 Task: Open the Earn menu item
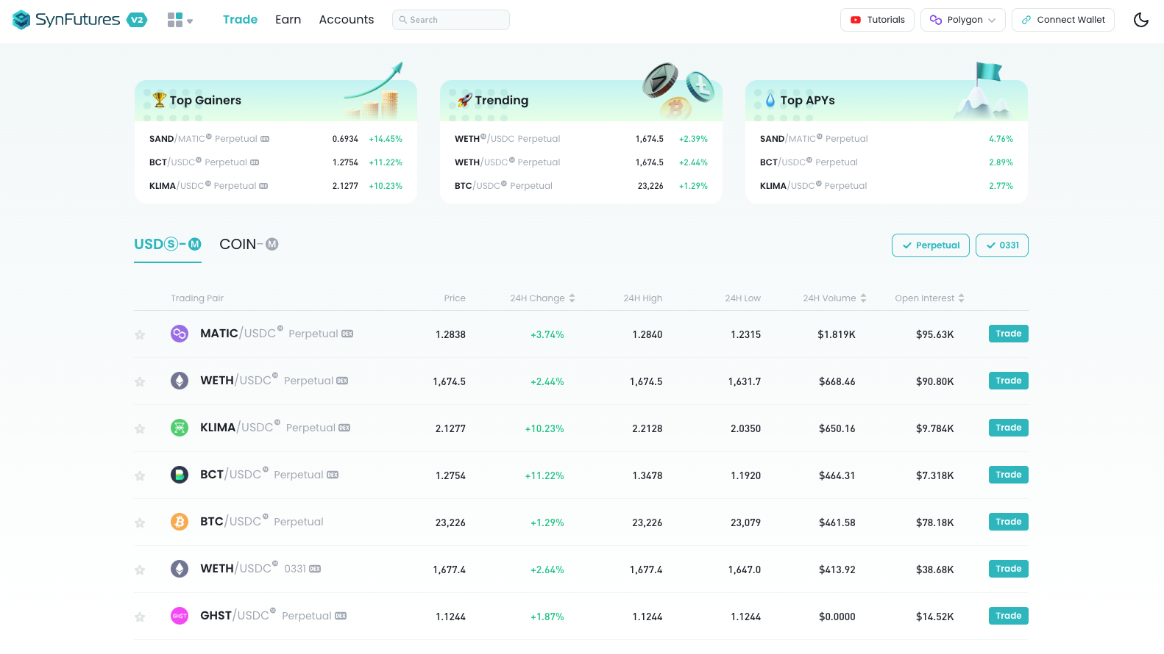pos(288,20)
